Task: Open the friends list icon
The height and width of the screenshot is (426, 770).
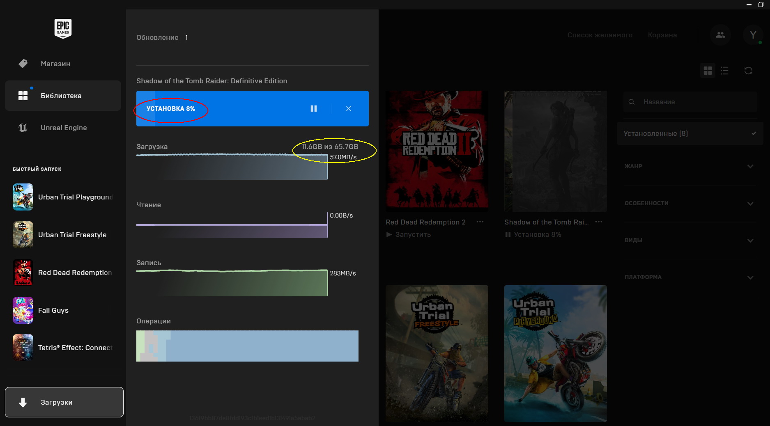Action: click(720, 35)
